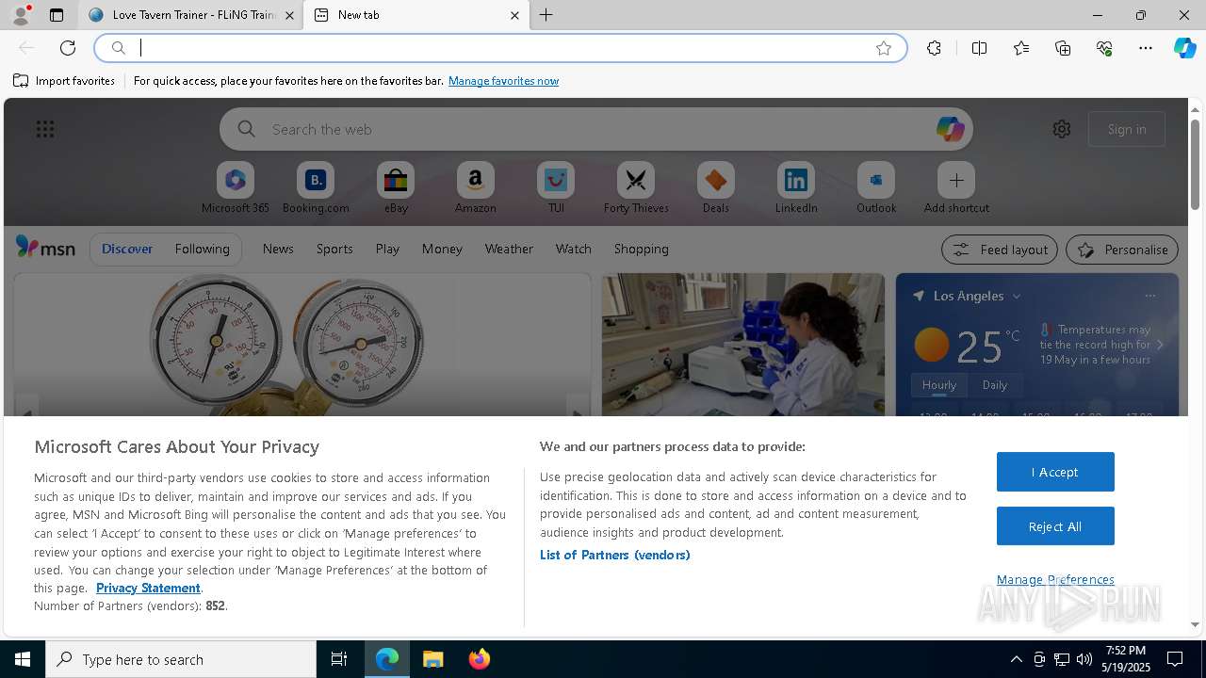Viewport: 1206px width, 678px height.
Task: Open Sports category
Action: tap(334, 249)
